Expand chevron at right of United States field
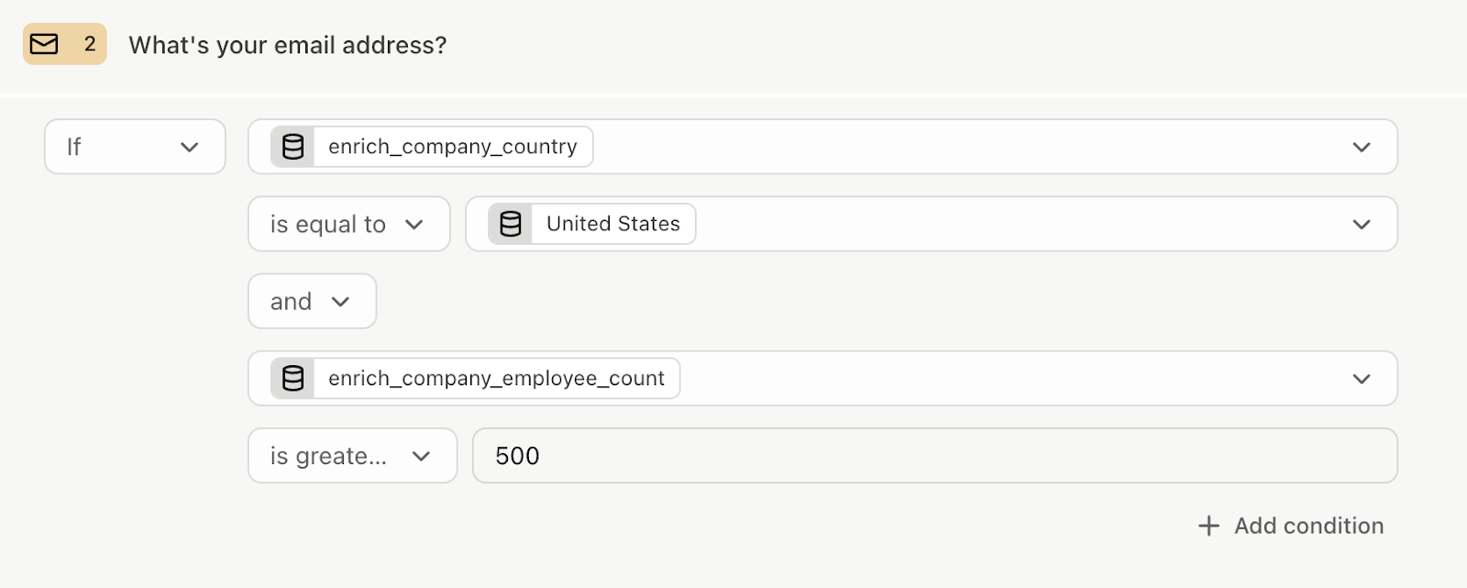Screen dimensions: 1467x588 point(1362,224)
